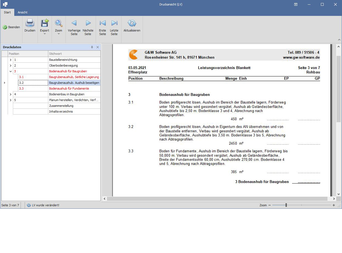Jump to Letzte Seite

coord(114,23)
